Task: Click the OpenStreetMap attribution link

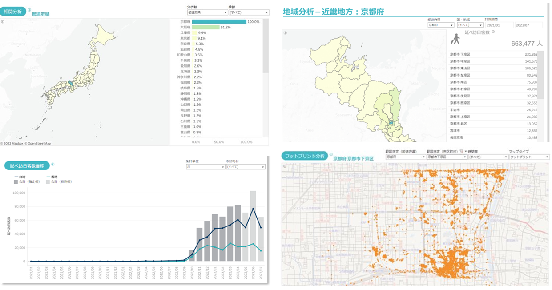Action: pyautogui.click(x=40, y=143)
